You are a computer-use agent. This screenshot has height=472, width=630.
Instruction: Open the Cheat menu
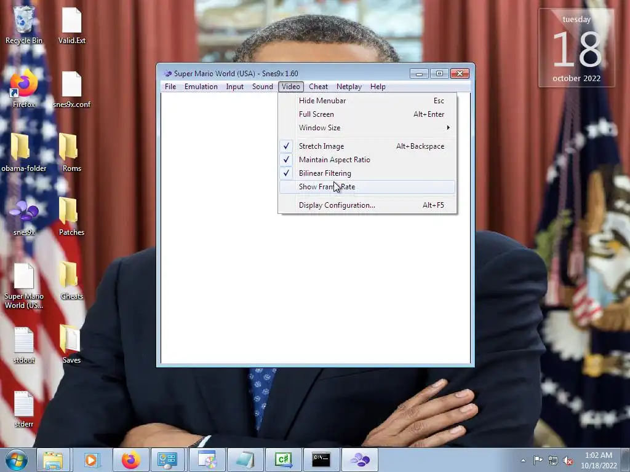[x=318, y=87]
